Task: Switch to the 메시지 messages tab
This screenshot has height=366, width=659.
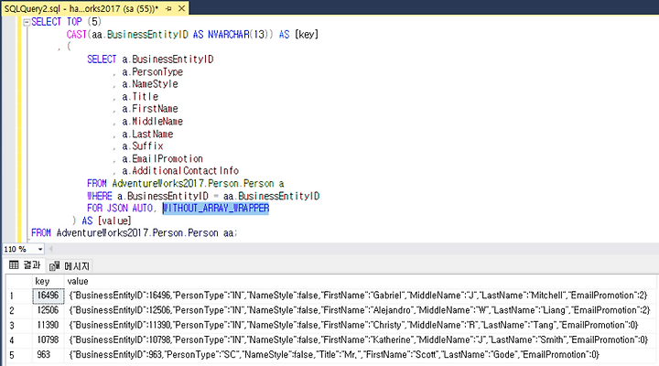Action: pyautogui.click(x=70, y=266)
